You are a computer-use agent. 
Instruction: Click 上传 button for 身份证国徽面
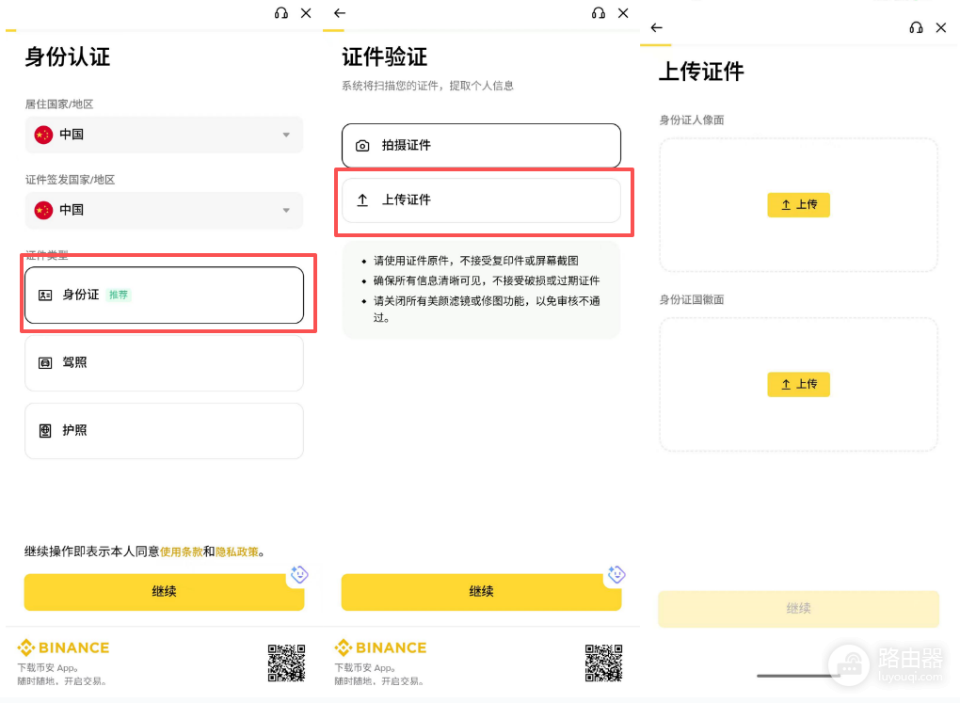click(x=799, y=385)
